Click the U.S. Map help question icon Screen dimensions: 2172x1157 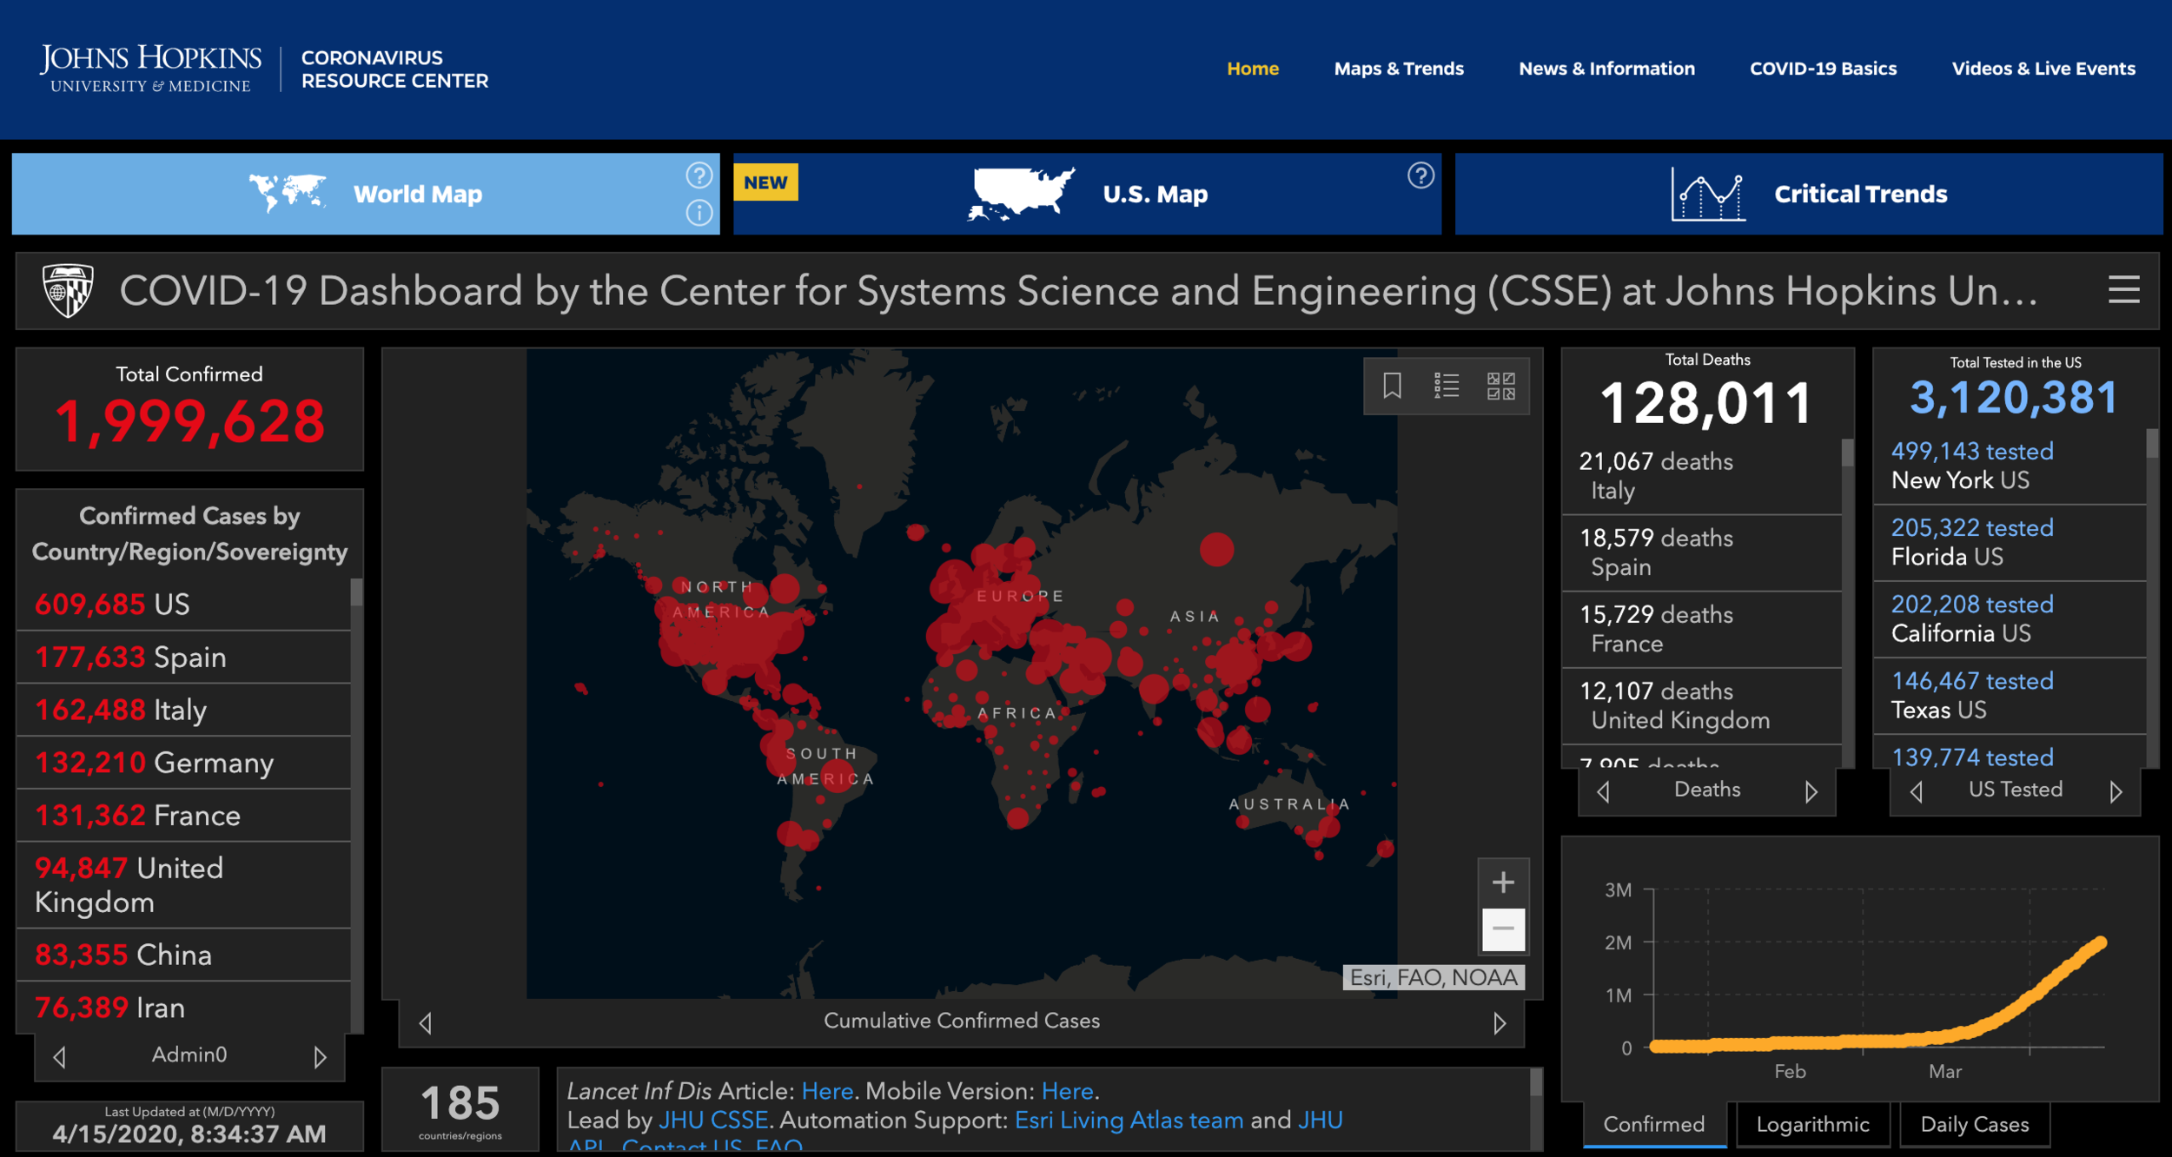tap(1420, 175)
